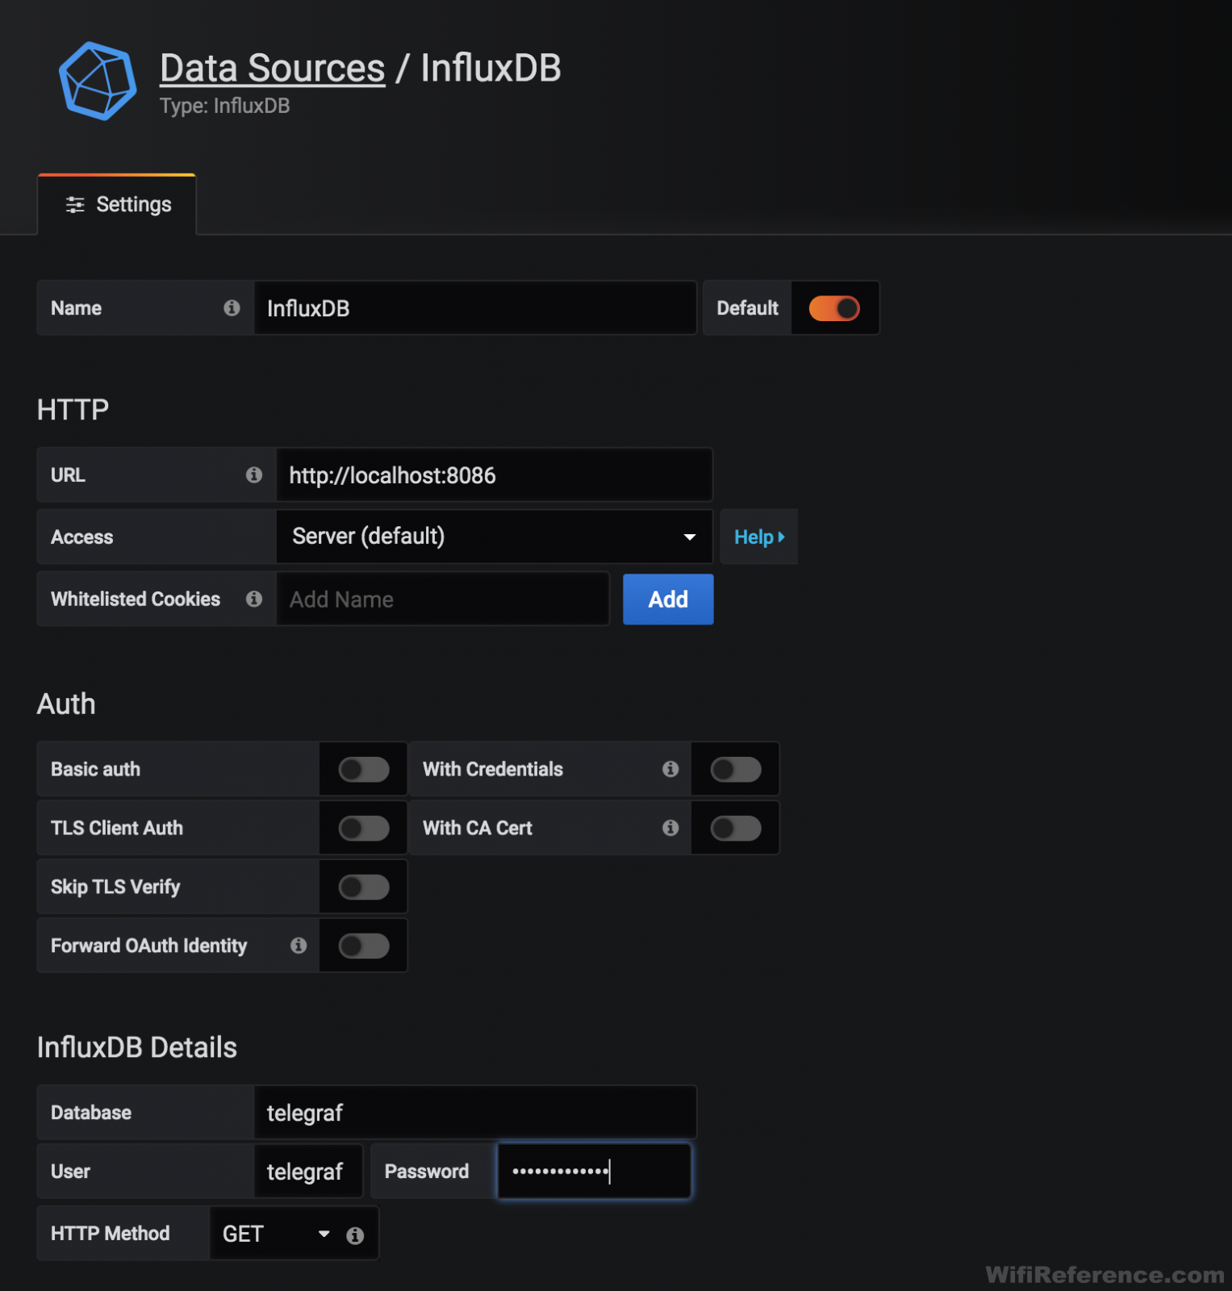Image resolution: width=1232 pixels, height=1291 pixels.
Task: Toggle With CA Cert switch
Action: [x=736, y=829]
